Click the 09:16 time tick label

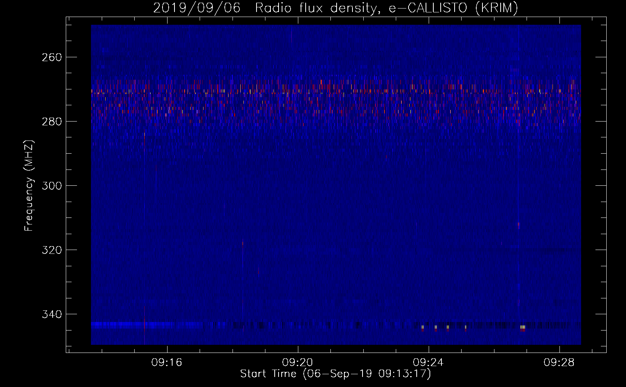(167, 363)
